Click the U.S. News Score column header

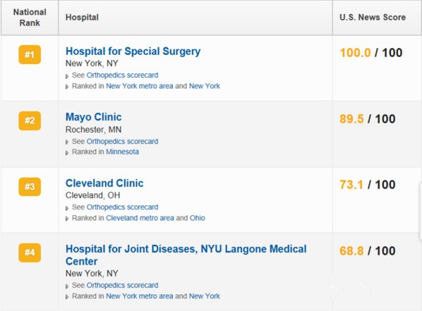click(372, 17)
